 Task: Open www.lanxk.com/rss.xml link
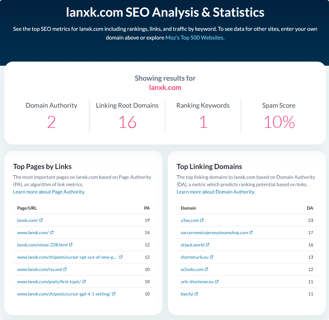click(40, 269)
